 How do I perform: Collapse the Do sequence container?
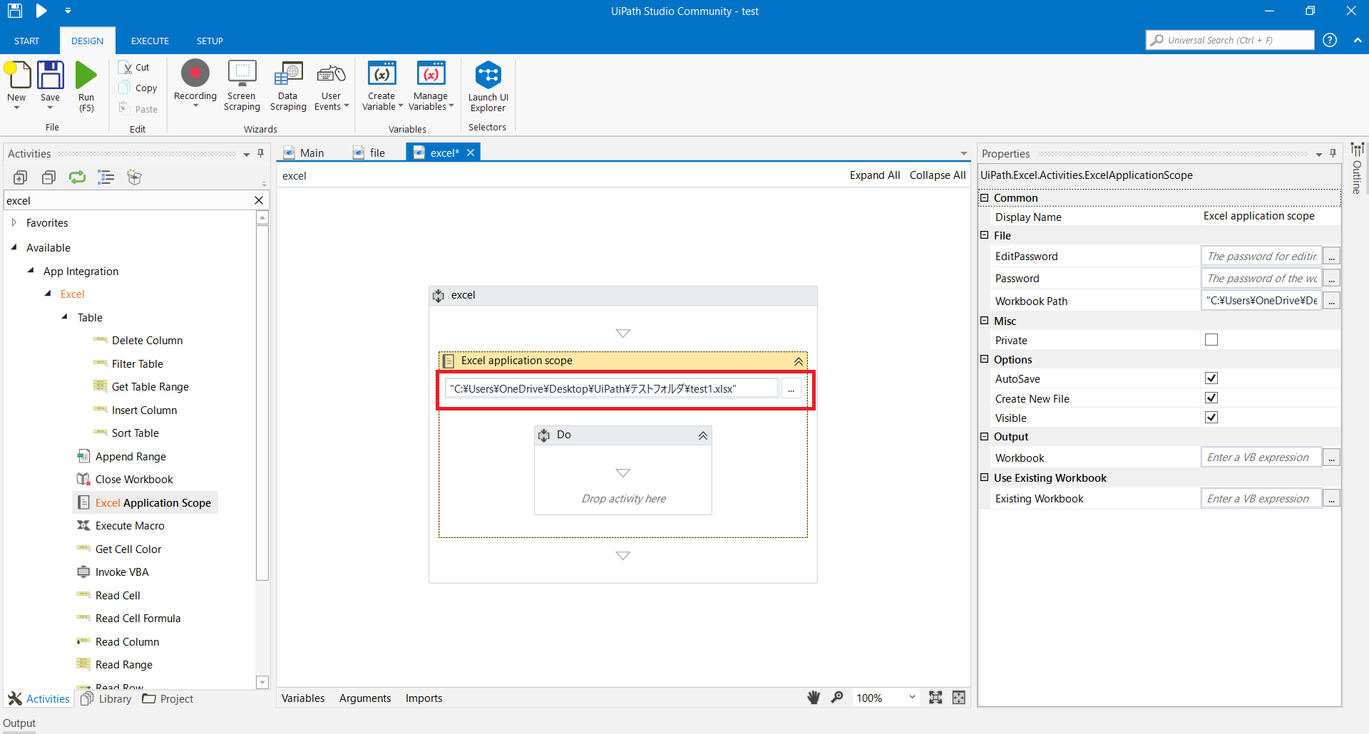(703, 435)
